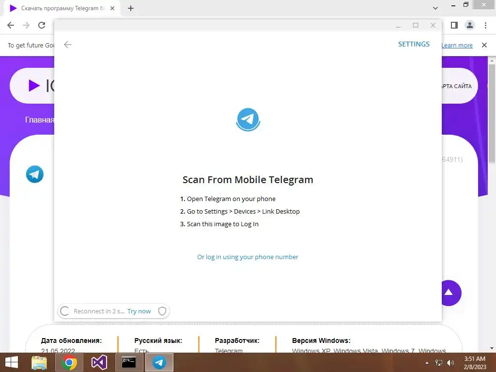
Task: Open Chrome's tab search dropdown
Action: tap(435, 8)
